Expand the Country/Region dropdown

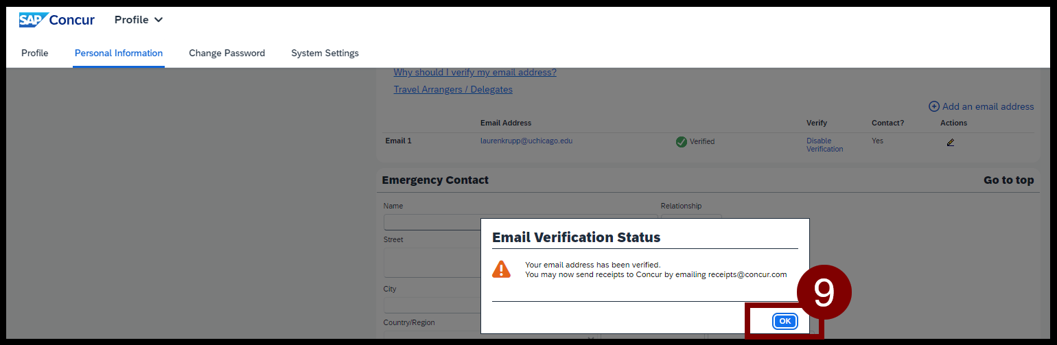pos(489,336)
